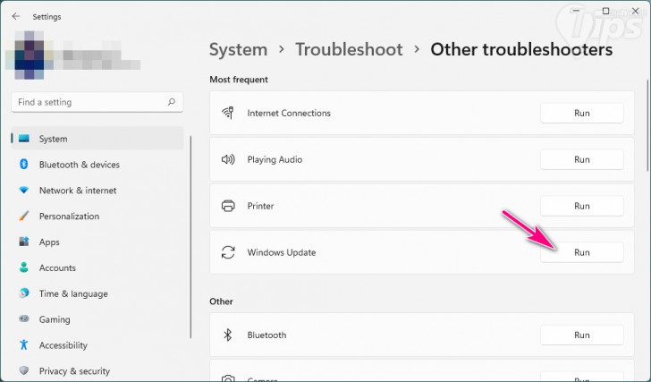The width and height of the screenshot is (651, 382).
Task: Click the sidebar navigation scrollbar
Action: [190, 237]
